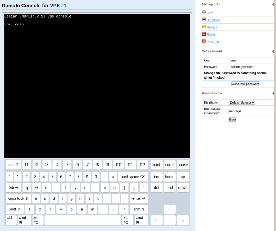The width and height of the screenshot is (276, 231).
Task: Tap the backslash key
Action: click(144, 188)
